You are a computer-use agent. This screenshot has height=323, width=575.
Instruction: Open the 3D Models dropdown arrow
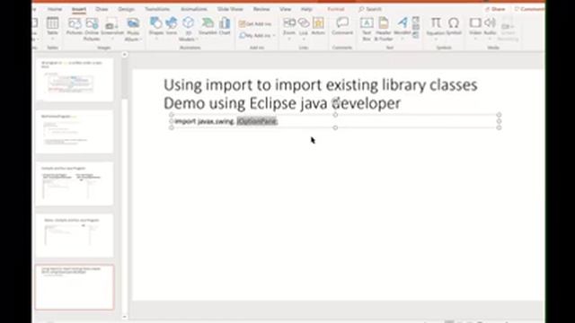(x=198, y=39)
